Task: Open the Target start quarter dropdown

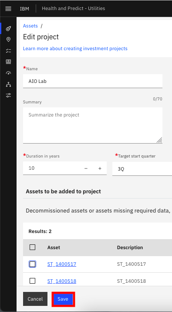Action: [142, 169]
